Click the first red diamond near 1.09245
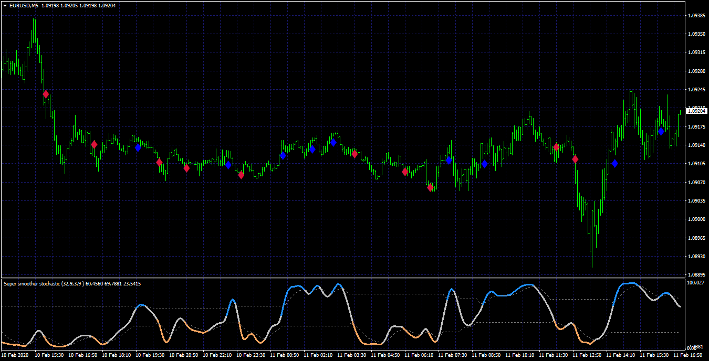709x361 pixels. pos(46,94)
